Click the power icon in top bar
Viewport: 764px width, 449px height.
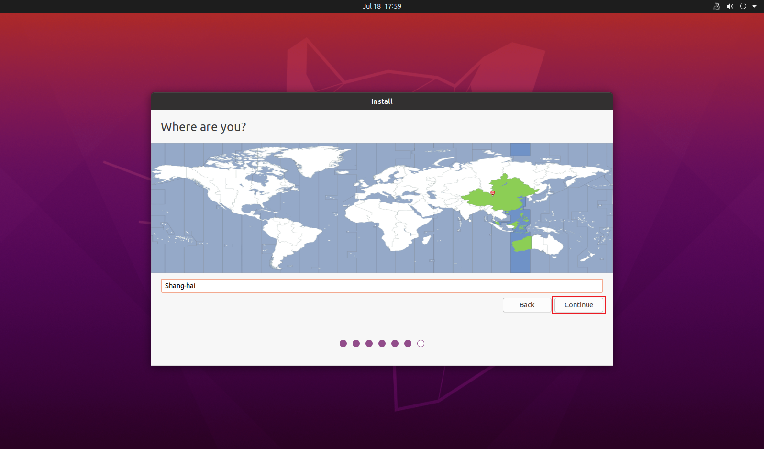[743, 6]
